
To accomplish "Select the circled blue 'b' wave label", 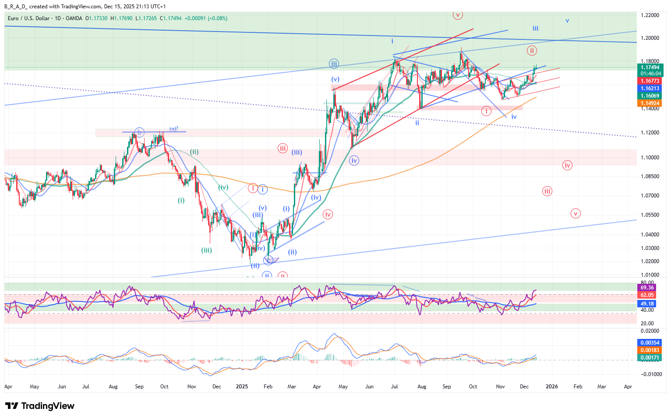I will [x=139, y=132].
